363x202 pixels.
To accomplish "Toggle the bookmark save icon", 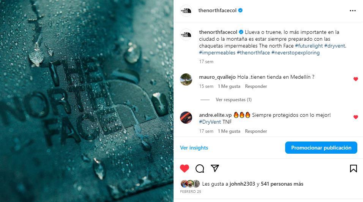I will coord(353,169).
